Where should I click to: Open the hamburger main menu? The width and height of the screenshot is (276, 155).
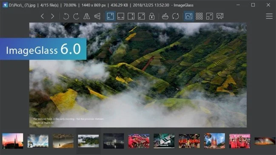[269, 16]
